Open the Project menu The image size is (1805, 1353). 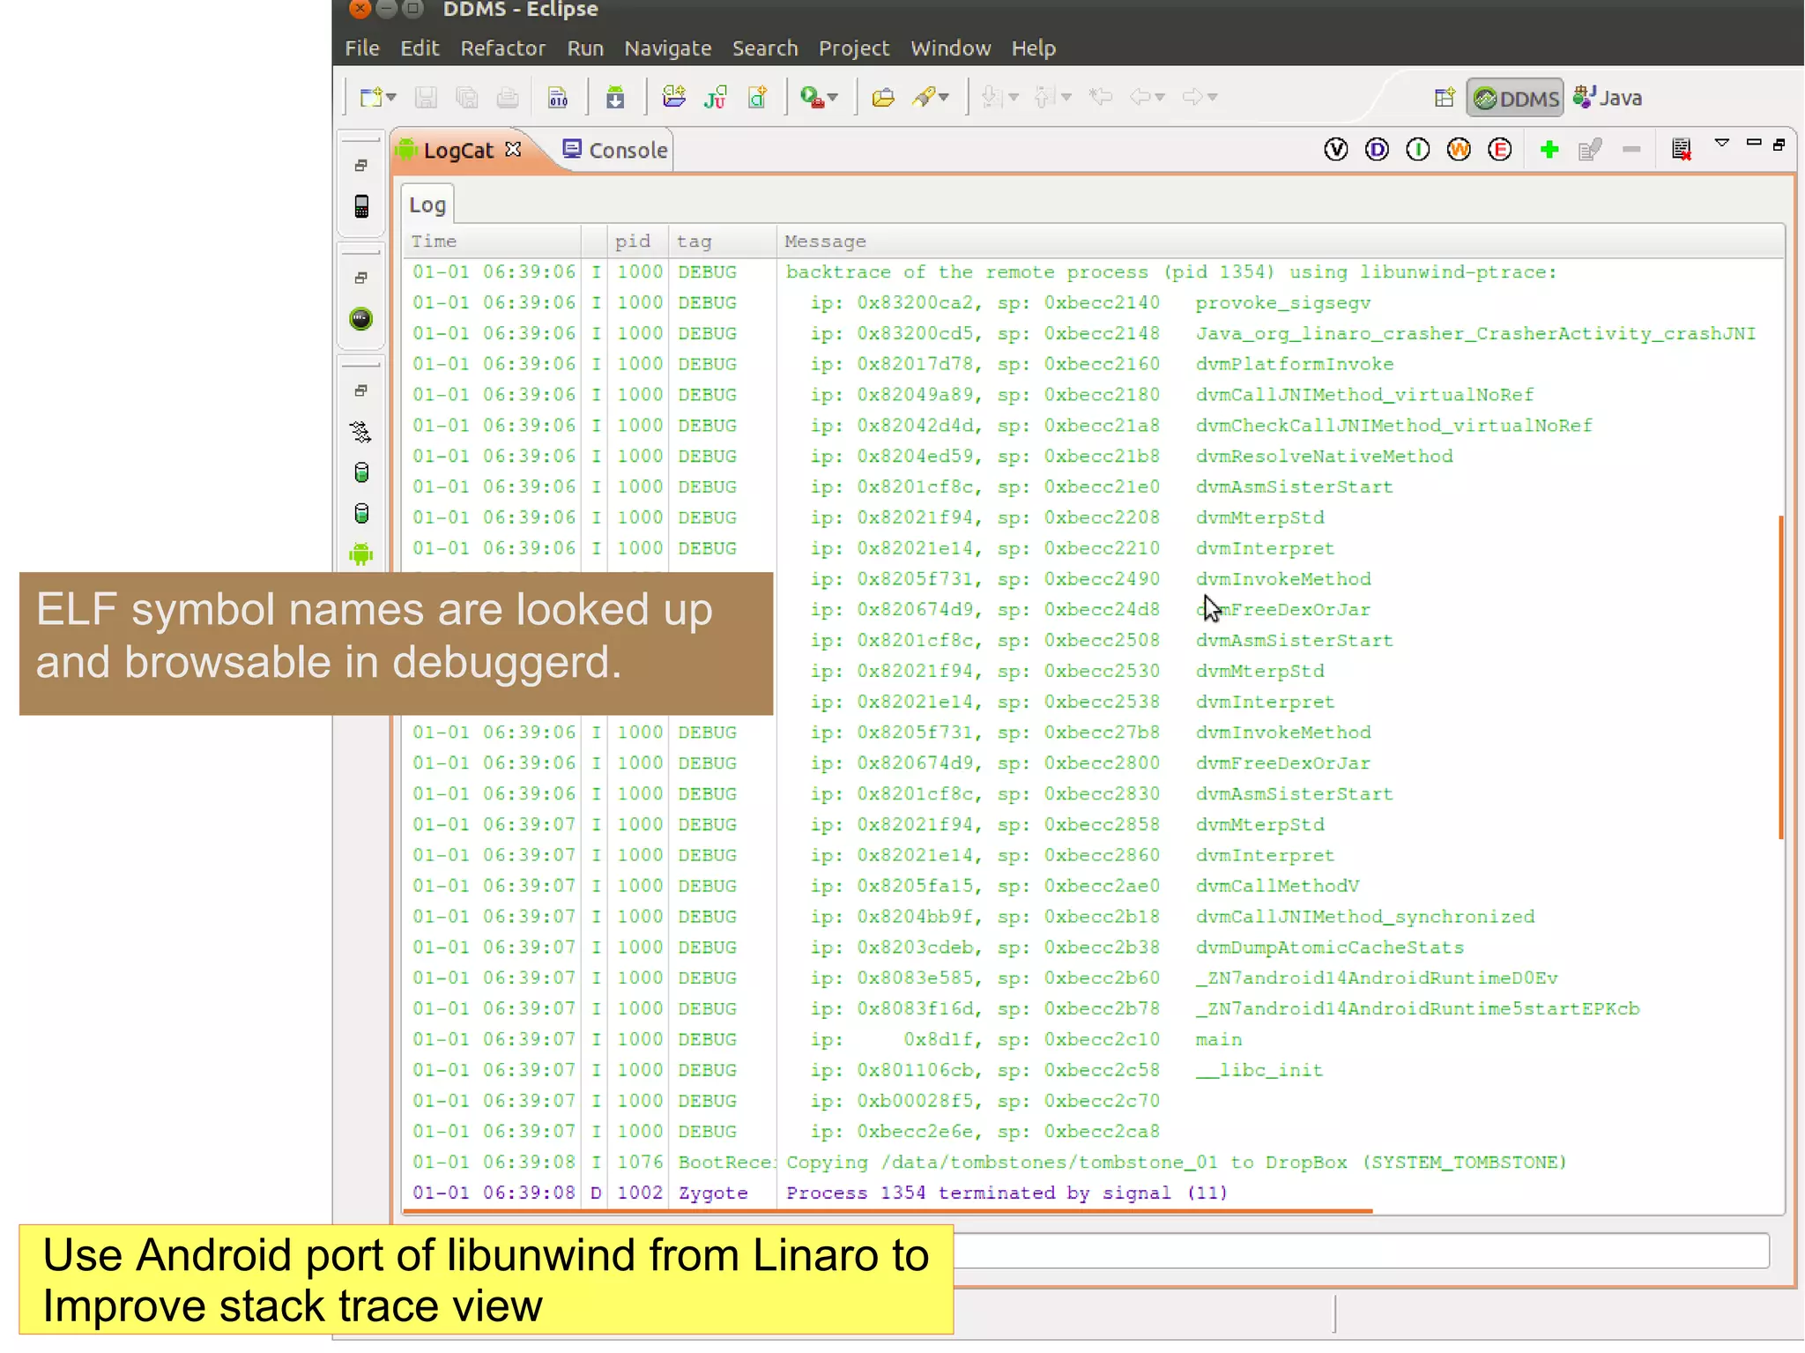click(x=854, y=48)
